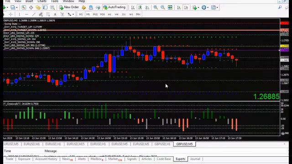This screenshot has width=292, height=164.
Task: Select candlestick chart display mode
Action: pyautogui.click(x=140, y=7)
